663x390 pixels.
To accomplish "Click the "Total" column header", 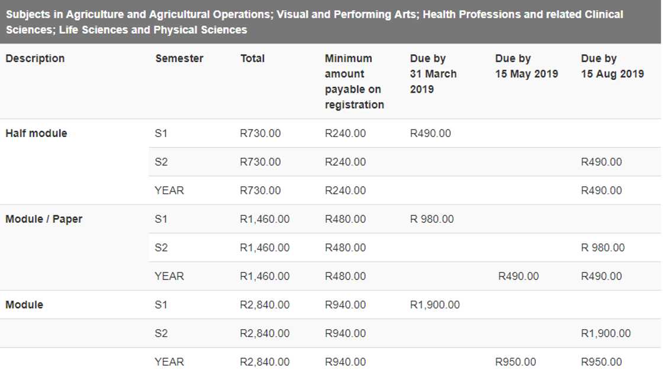I will click(252, 58).
